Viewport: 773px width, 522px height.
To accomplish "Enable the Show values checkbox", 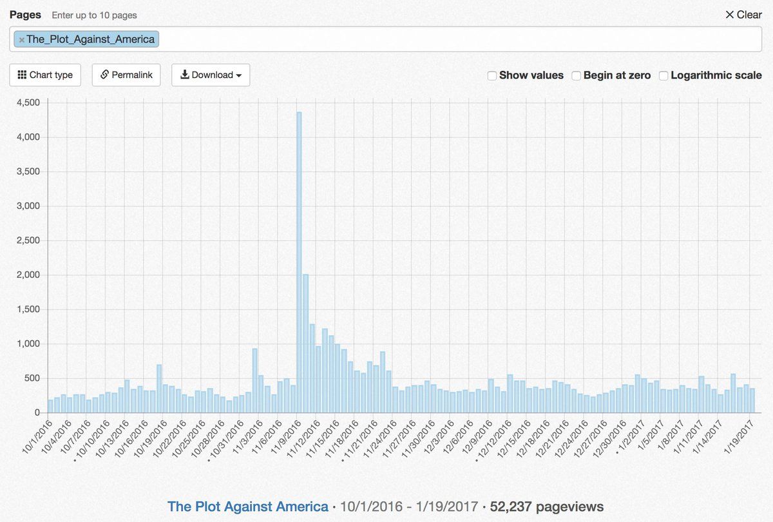I will (492, 75).
